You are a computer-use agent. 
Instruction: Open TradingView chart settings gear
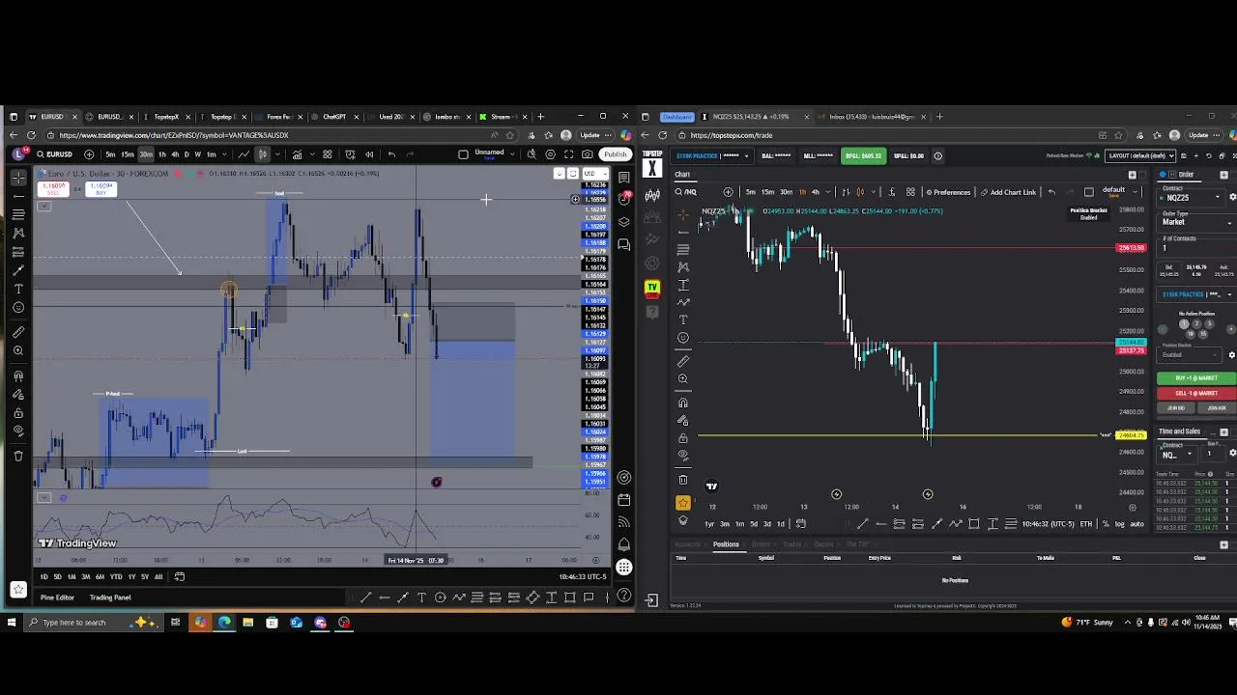point(551,154)
